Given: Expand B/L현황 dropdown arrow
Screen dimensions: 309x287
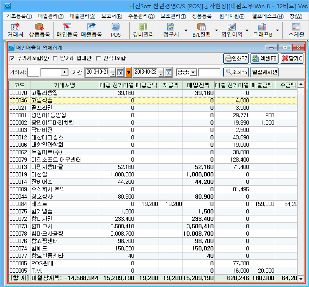Looking at the screenshot, I should (x=216, y=30).
